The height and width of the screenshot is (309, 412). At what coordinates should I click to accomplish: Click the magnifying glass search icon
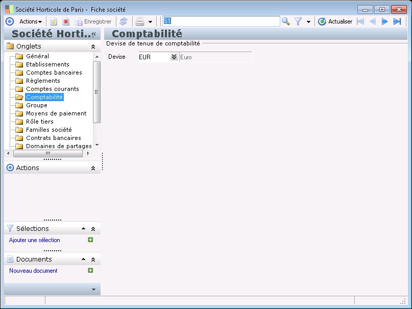click(x=285, y=21)
